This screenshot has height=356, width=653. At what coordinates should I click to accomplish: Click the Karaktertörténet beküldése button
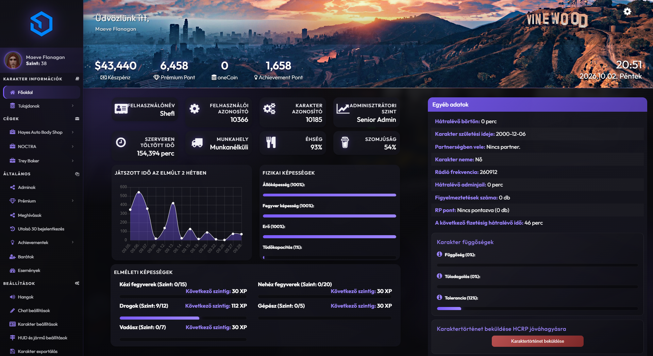[x=537, y=341]
